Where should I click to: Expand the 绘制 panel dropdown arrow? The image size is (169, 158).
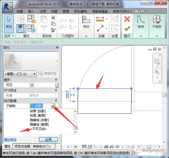[141, 36]
